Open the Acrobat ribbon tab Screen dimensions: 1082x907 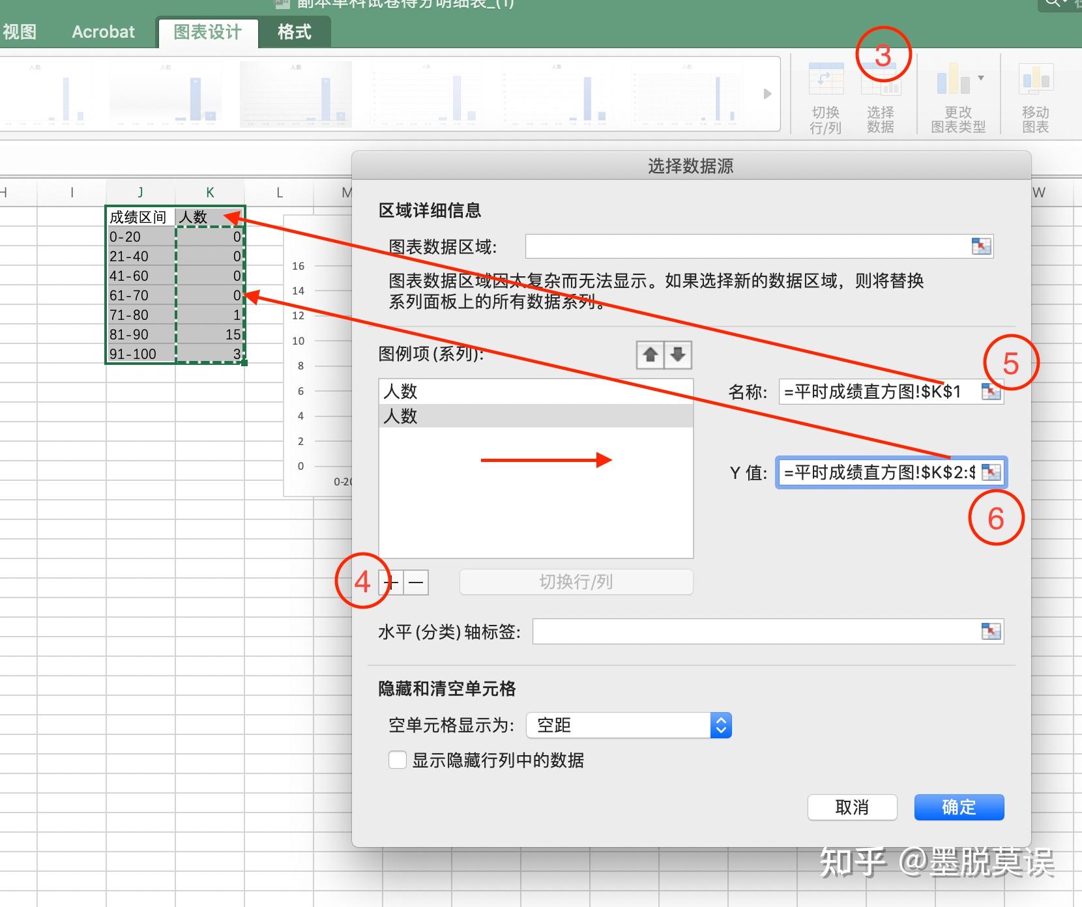click(x=103, y=32)
